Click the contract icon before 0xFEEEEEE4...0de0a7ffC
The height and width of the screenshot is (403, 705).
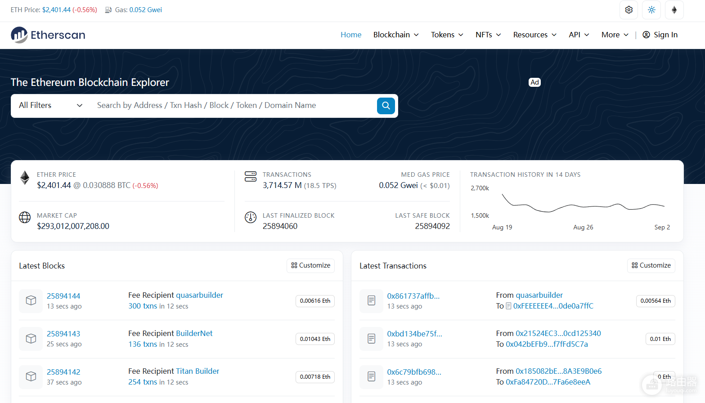click(508, 306)
